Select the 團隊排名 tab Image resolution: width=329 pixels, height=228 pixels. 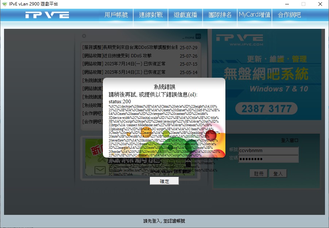point(220,15)
